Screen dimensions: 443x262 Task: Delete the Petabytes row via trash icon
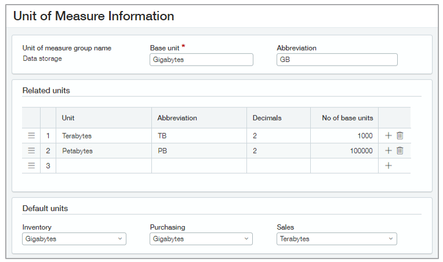tap(400, 151)
